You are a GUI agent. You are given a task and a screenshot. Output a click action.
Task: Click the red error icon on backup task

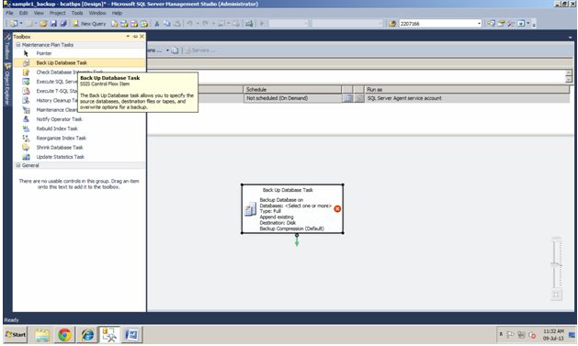click(x=337, y=208)
